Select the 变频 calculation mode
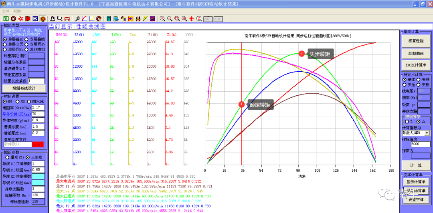 pyautogui.click(x=422, y=79)
